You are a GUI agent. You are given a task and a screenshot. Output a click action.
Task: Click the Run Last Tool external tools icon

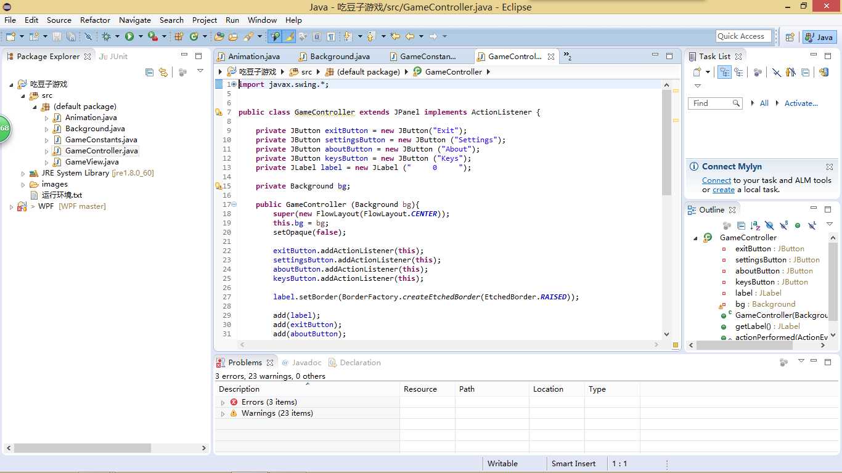152,37
